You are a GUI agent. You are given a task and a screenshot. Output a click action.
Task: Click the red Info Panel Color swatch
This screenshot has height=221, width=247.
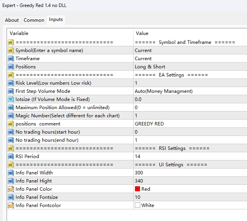[137, 189]
